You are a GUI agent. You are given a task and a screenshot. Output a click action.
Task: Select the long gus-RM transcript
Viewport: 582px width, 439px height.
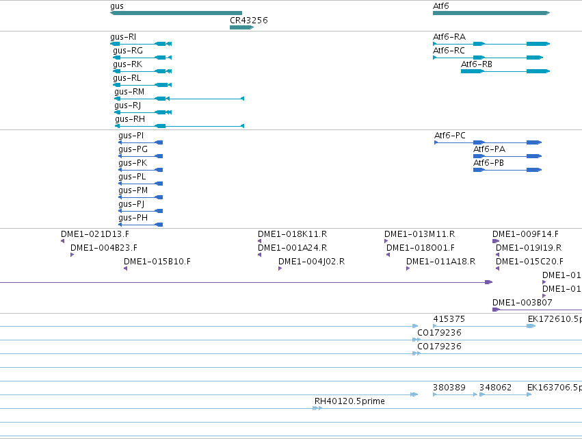tap(179, 99)
